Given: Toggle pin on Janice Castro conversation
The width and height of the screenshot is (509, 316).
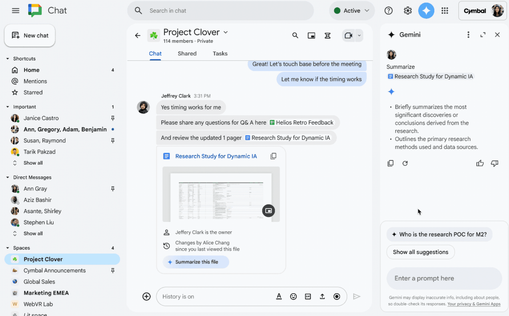Looking at the screenshot, I should tap(113, 118).
